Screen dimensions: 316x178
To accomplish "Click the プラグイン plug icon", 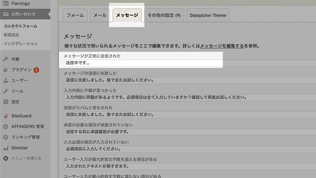I will point(6,70).
